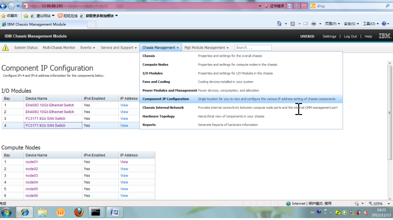Click the Bing search magnifier icon
393x220 pixels.
pyautogui.click(x=387, y=6)
